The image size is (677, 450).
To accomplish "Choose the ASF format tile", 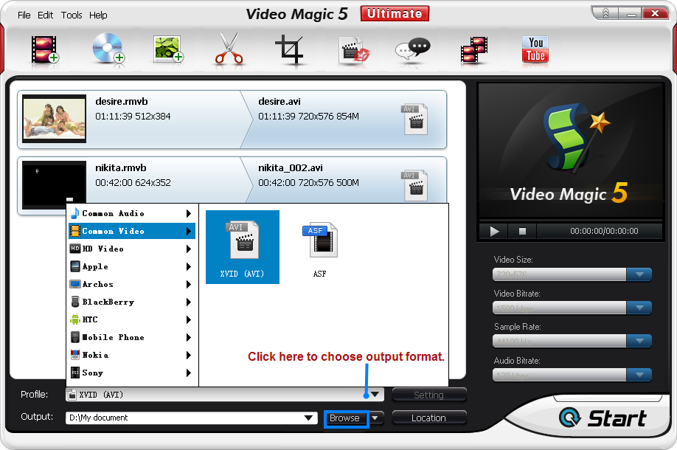I will click(x=319, y=249).
